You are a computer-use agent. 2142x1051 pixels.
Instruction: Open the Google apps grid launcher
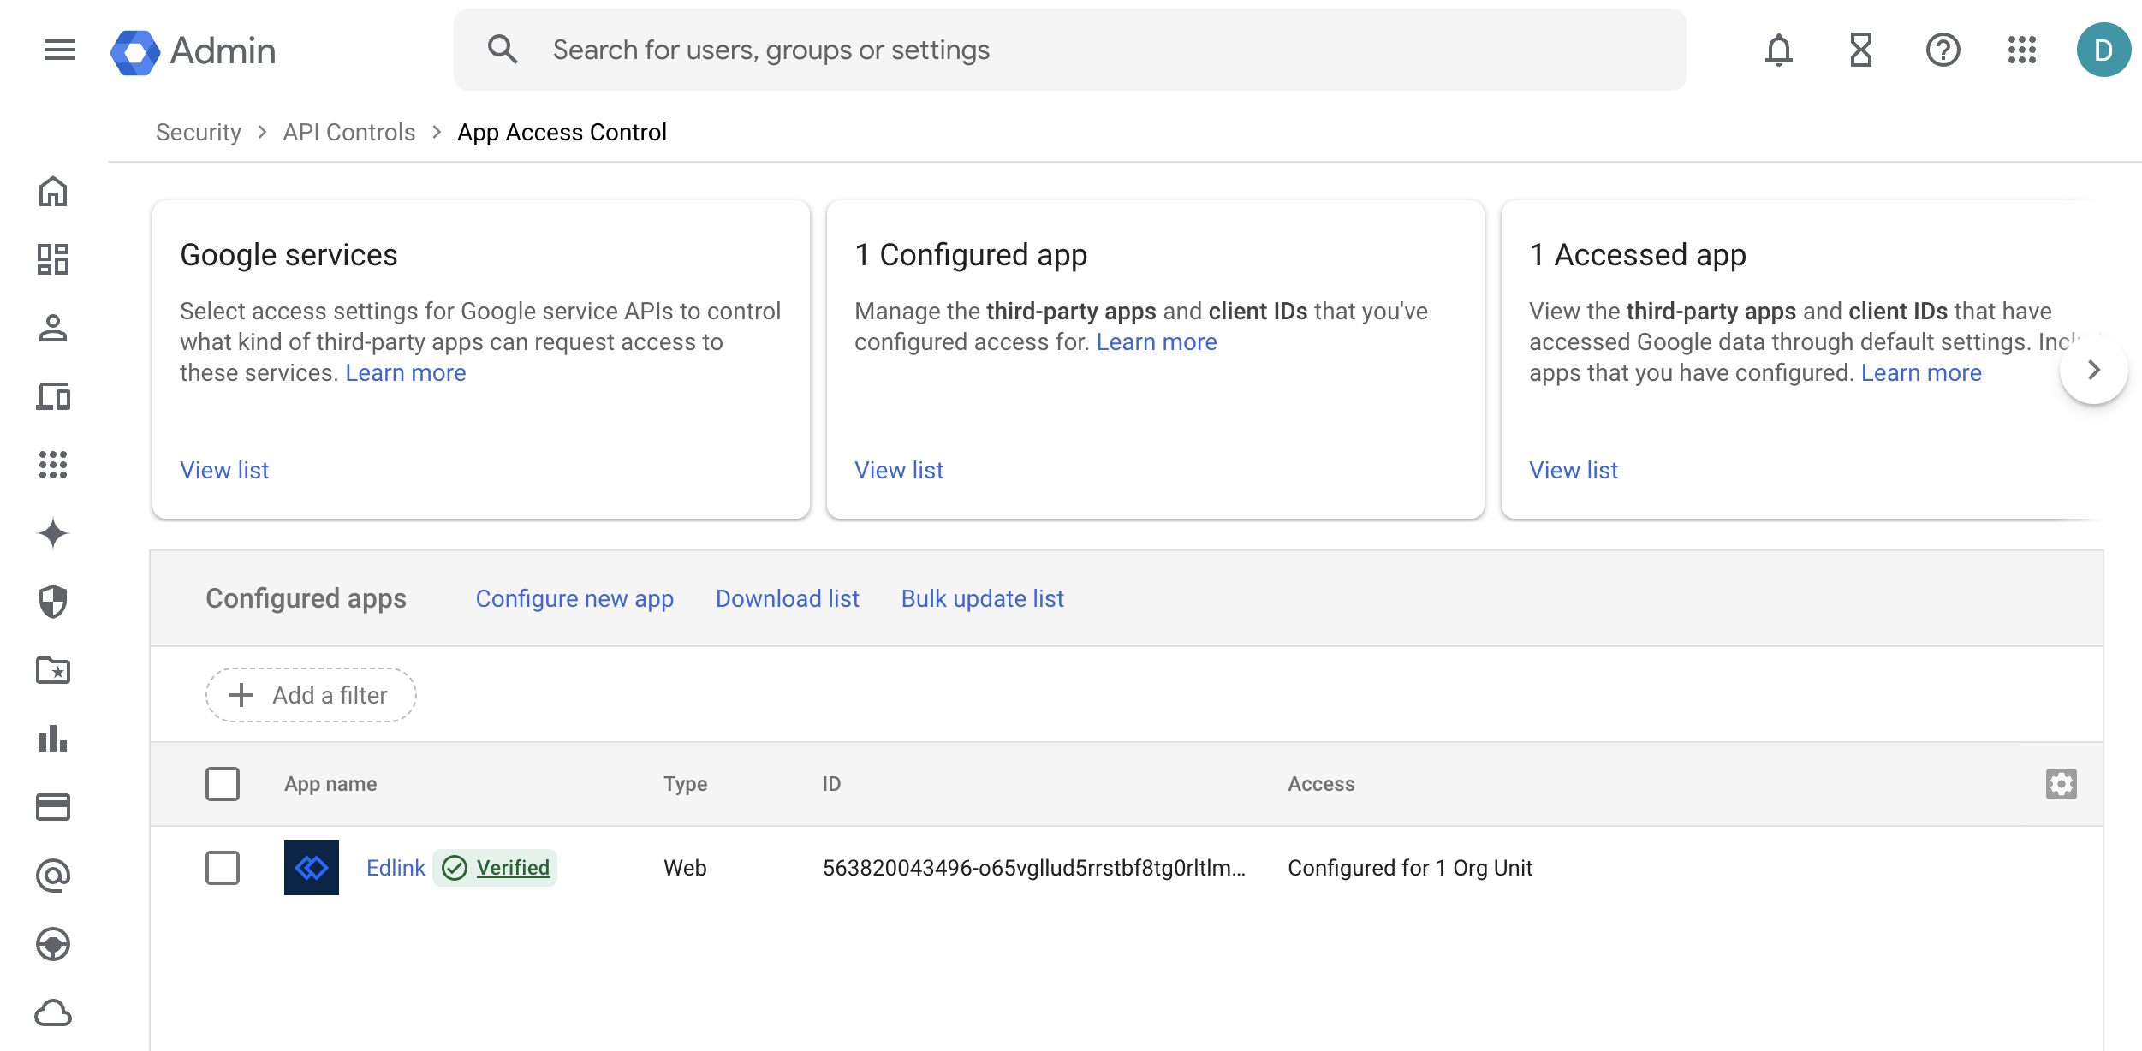click(2021, 50)
